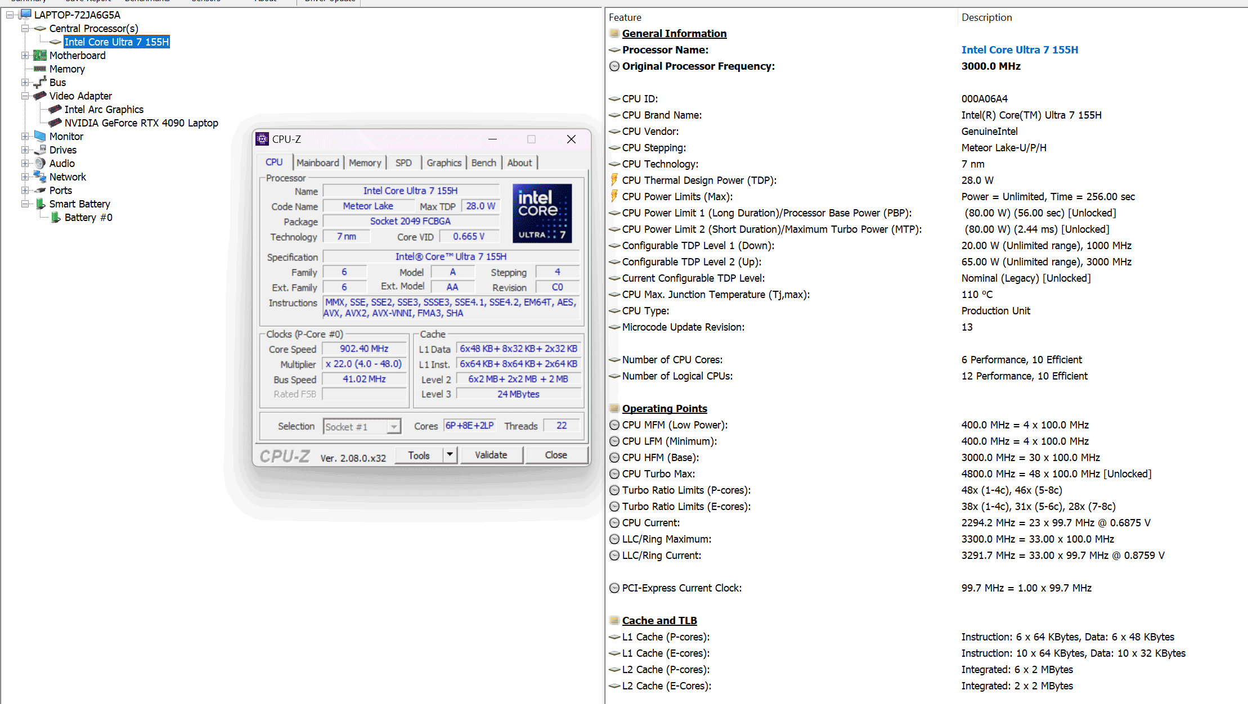Click the Operating Points folder icon
Viewport: 1248px width, 704px height.
tap(614, 408)
